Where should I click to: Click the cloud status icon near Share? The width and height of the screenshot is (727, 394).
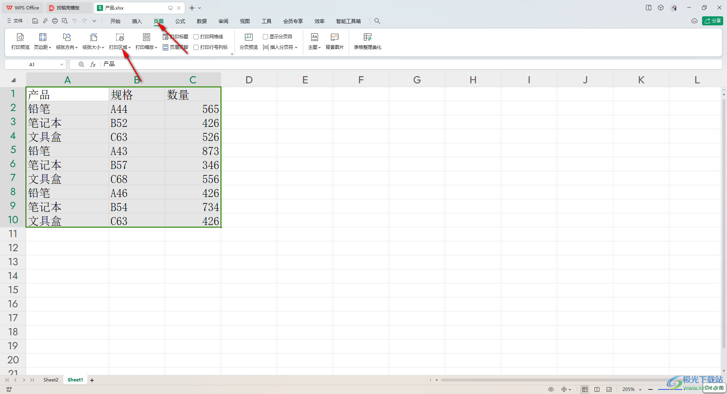[x=694, y=21]
